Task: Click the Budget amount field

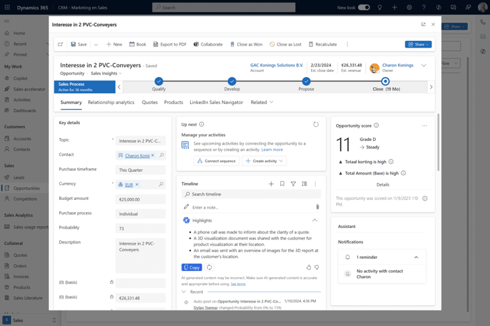Action: click(140, 199)
